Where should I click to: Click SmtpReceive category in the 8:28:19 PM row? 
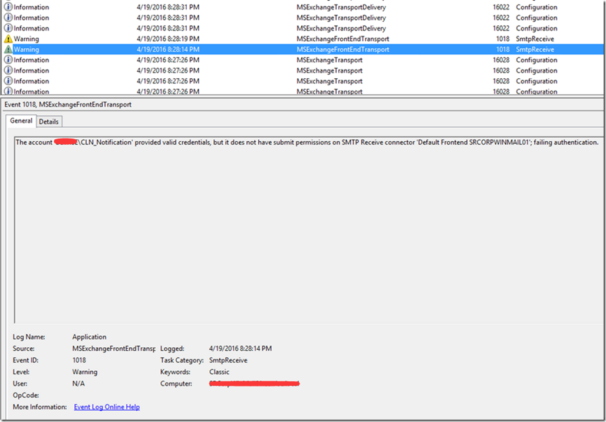535,39
